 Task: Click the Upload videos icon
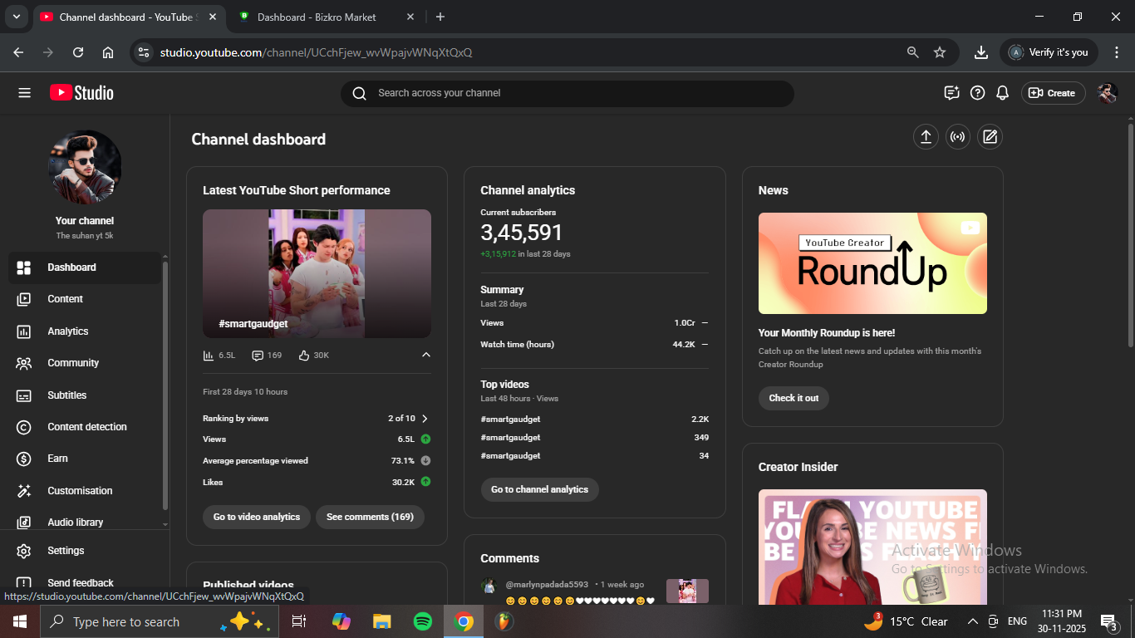(x=926, y=137)
